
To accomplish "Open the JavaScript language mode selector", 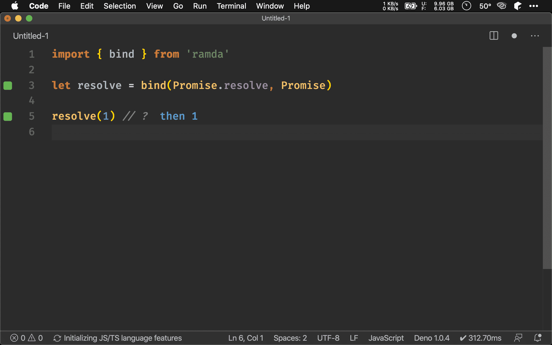I will pos(386,338).
